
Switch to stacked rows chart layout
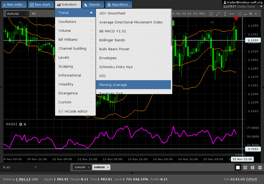(260, 167)
